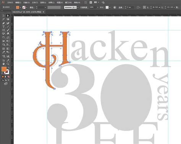Select the Mesh tool

(x=3, y=49)
